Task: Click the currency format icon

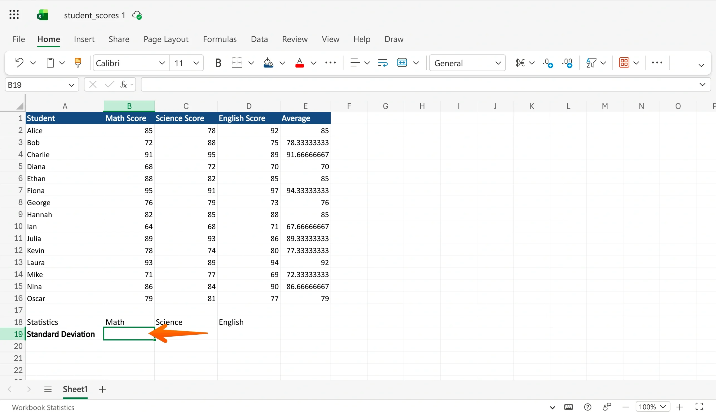Action: pyautogui.click(x=520, y=63)
